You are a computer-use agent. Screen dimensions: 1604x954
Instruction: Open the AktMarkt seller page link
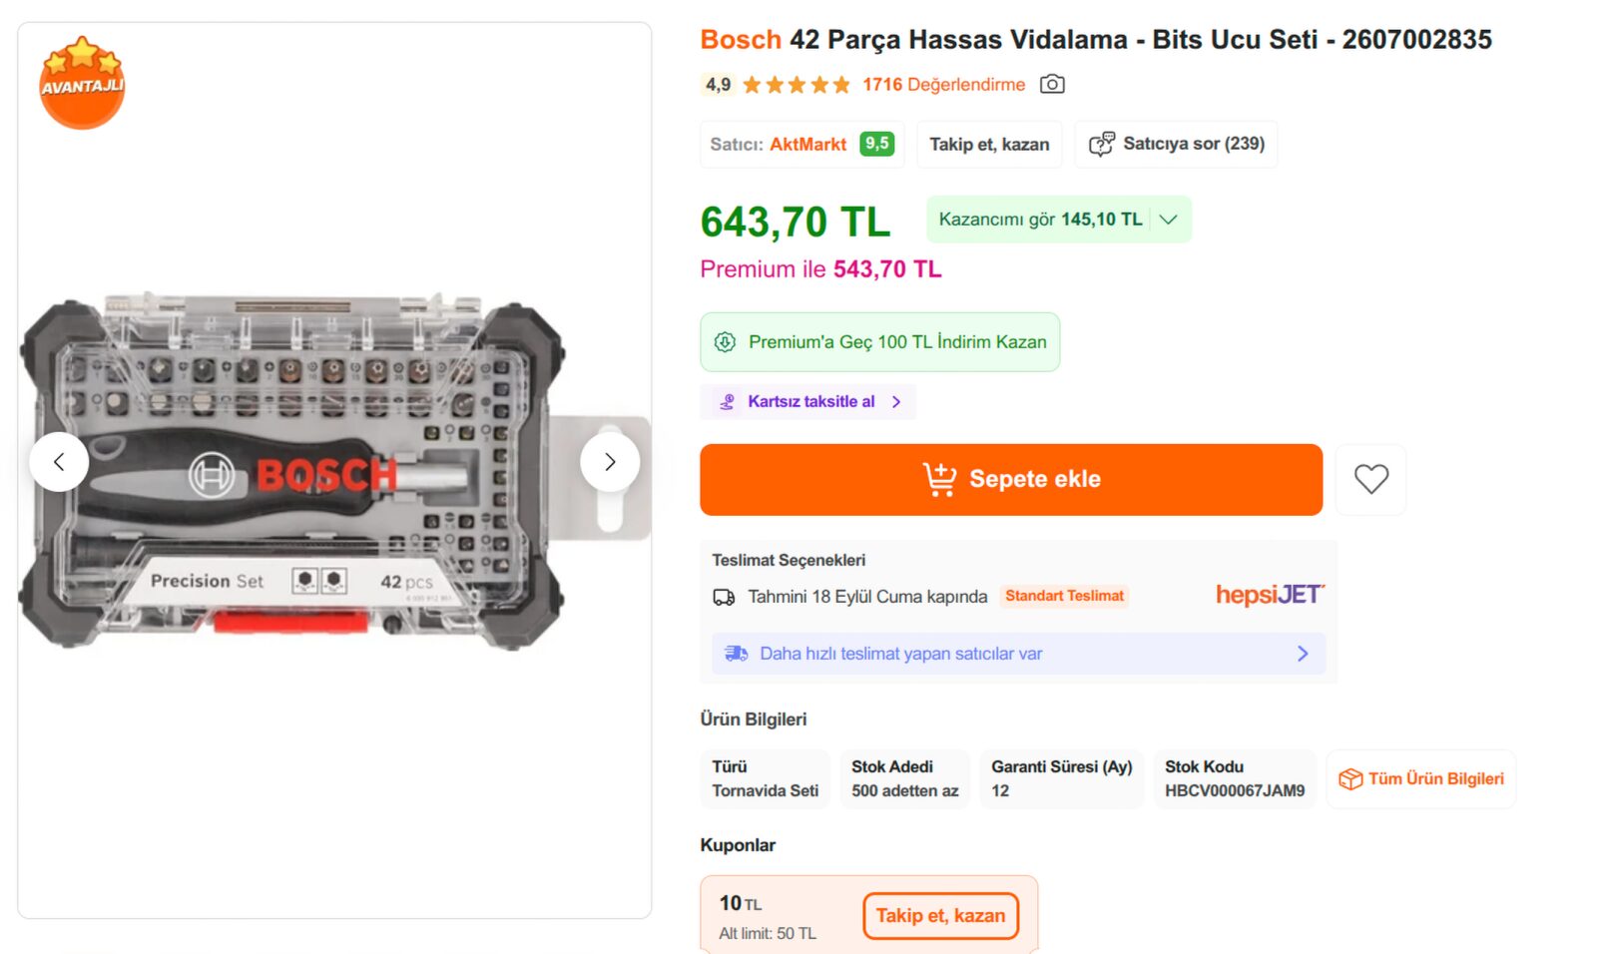point(807,145)
